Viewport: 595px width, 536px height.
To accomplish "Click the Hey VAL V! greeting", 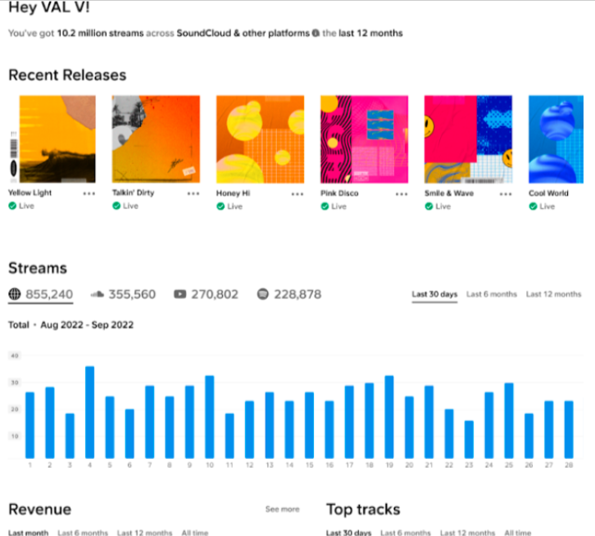I will pyautogui.click(x=49, y=7).
